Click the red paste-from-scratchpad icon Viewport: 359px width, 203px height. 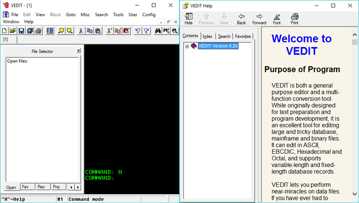click(x=127, y=30)
